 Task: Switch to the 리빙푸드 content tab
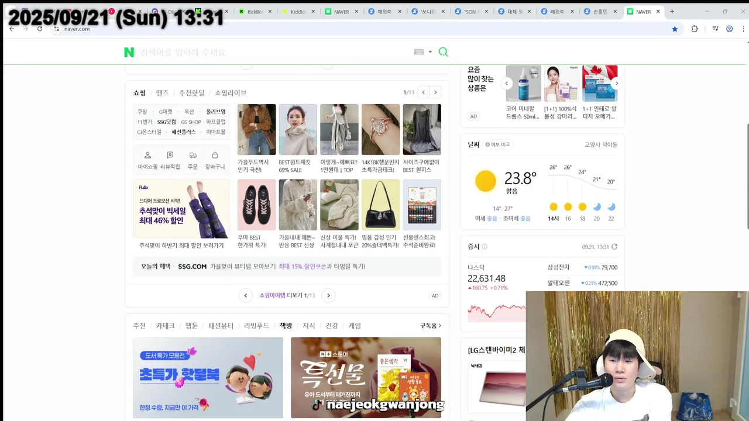(256, 326)
